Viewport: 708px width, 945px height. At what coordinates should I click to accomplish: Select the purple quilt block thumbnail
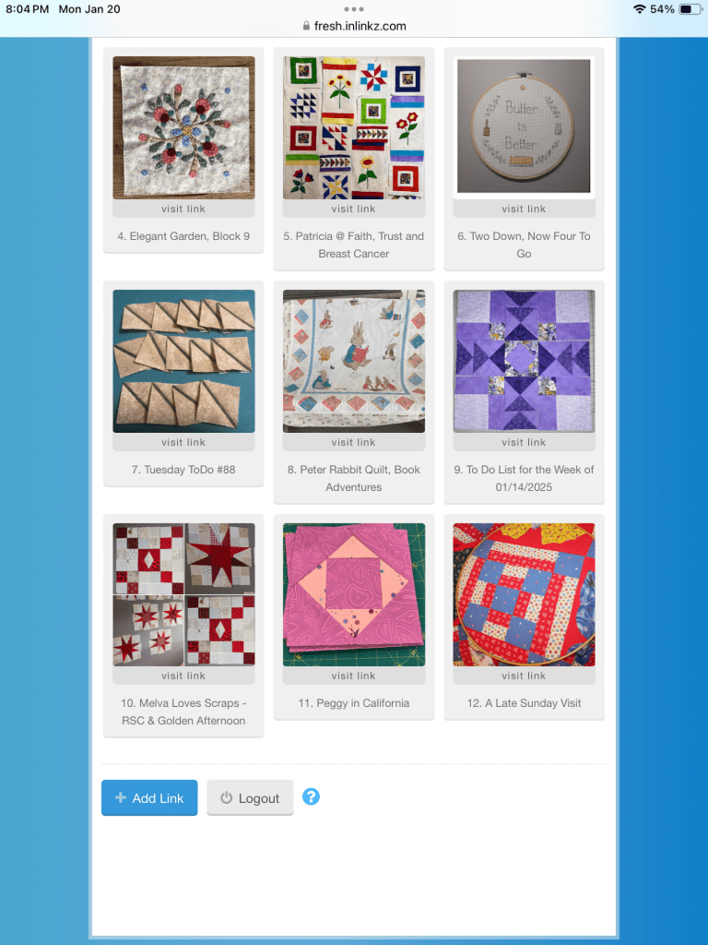524,361
